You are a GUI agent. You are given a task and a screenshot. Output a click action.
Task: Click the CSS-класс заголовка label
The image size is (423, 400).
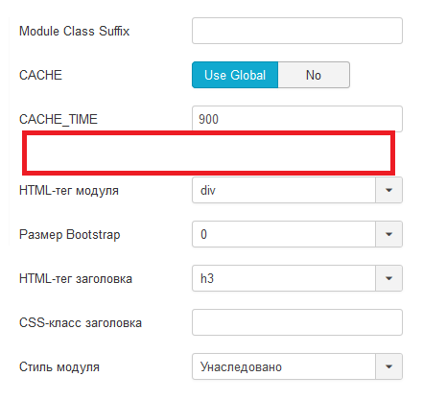point(81,323)
